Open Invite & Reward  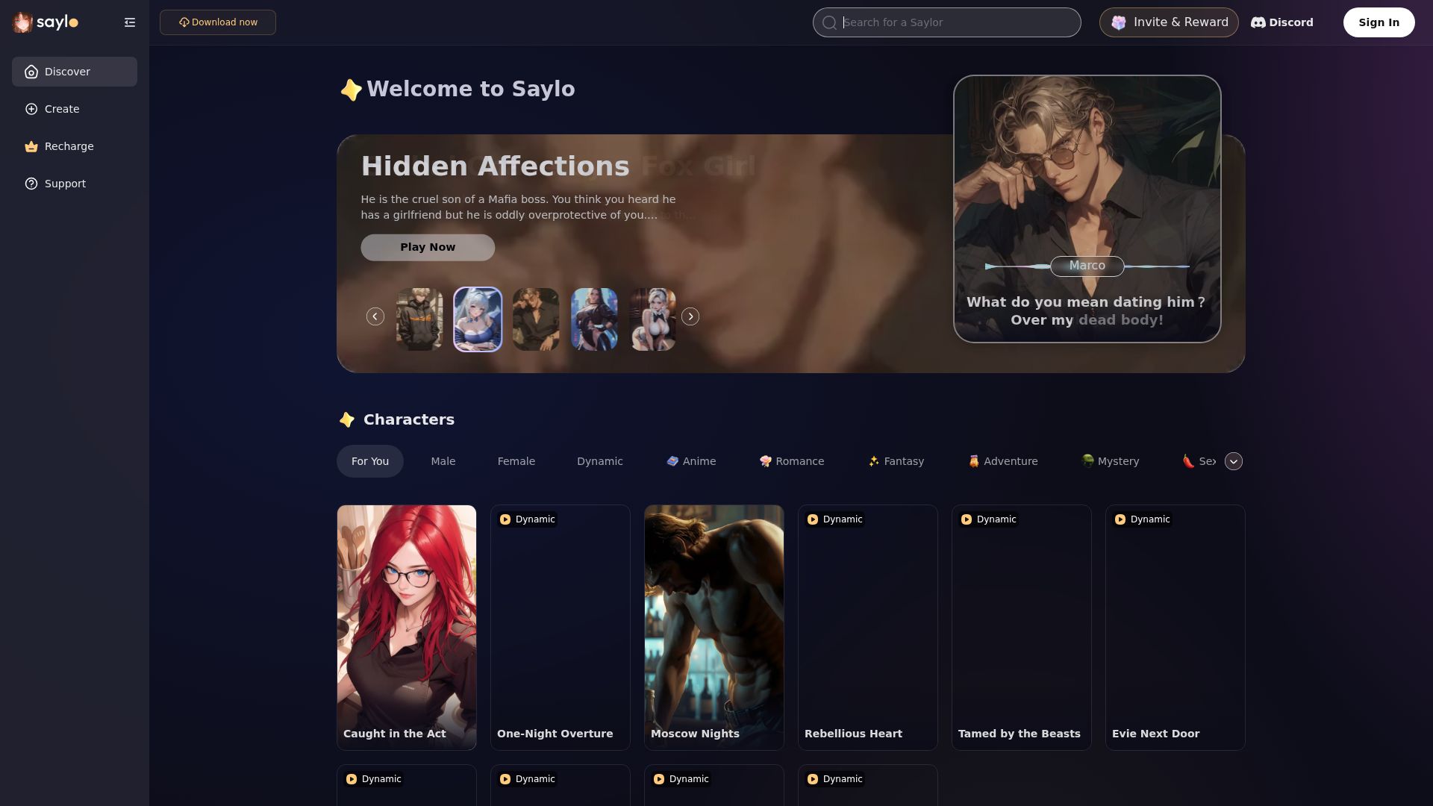[x=1169, y=22]
